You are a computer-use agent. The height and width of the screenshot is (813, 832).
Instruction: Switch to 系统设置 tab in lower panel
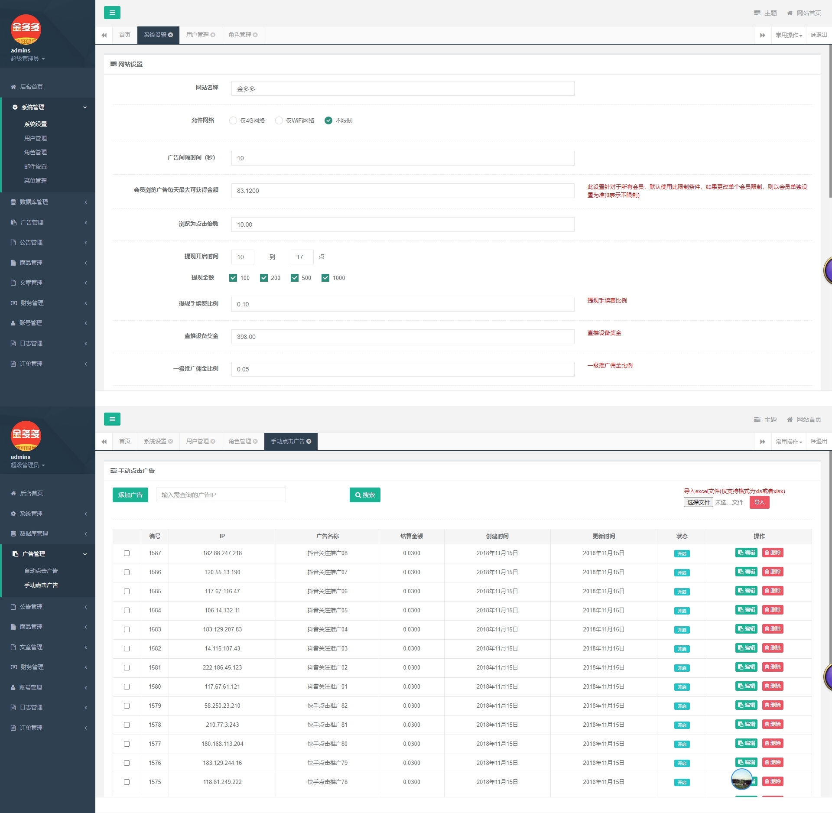click(158, 442)
